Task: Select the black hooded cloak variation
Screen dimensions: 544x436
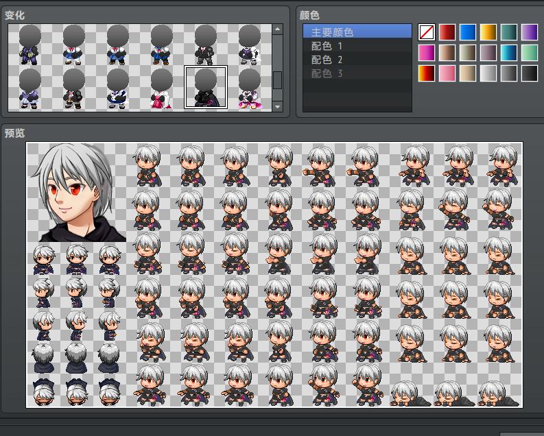Action: [x=205, y=87]
